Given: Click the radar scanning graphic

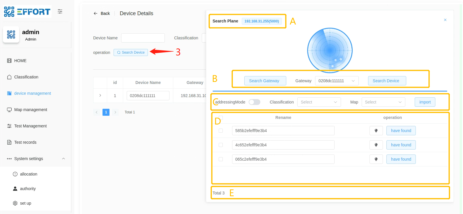Looking at the screenshot, I should (330, 50).
